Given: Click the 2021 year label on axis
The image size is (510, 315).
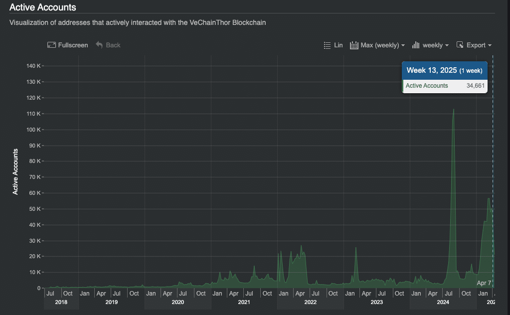Looking at the screenshot, I should pyautogui.click(x=244, y=303).
